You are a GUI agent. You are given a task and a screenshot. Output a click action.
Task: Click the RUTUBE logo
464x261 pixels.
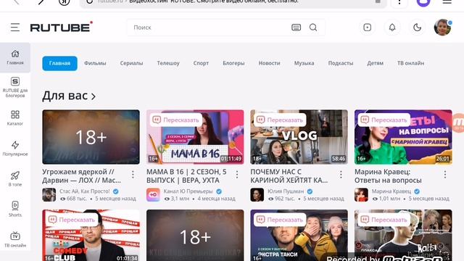(61, 28)
